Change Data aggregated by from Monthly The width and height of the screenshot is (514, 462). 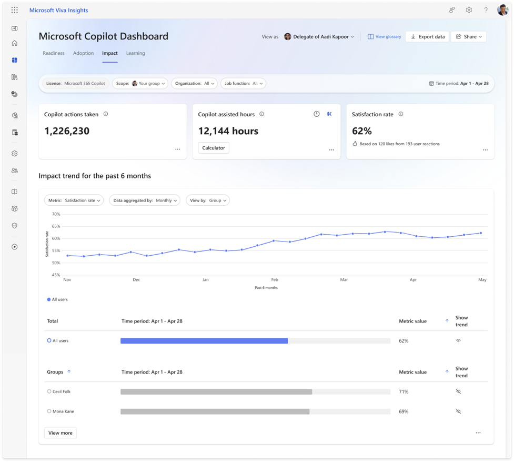(x=145, y=200)
